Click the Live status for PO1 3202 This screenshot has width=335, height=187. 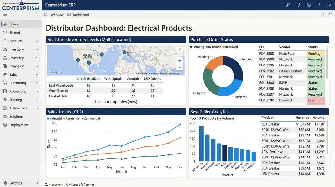(316, 100)
